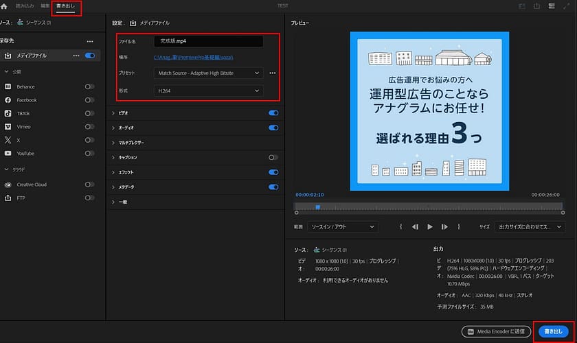Step back one frame in preview
This screenshot has height=343, width=577.
pyautogui.click(x=415, y=226)
